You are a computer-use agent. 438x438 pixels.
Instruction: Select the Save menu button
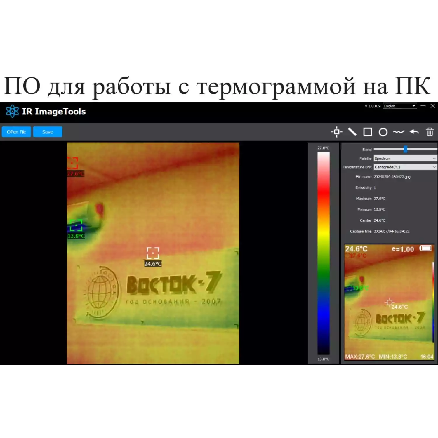click(x=47, y=132)
